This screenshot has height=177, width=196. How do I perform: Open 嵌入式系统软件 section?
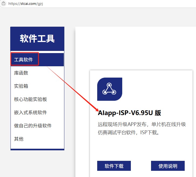click(30, 112)
